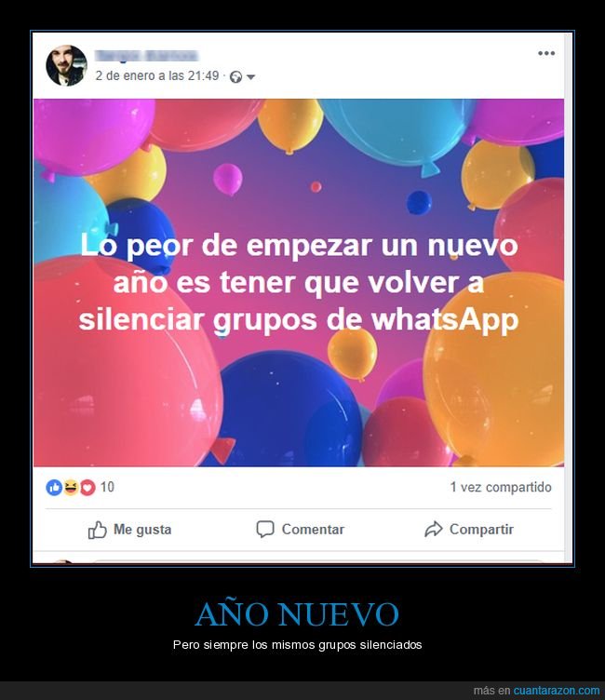Click the red heart reaction icon
Image resolution: width=605 pixels, height=700 pixels.
click(x=87, y=487)
